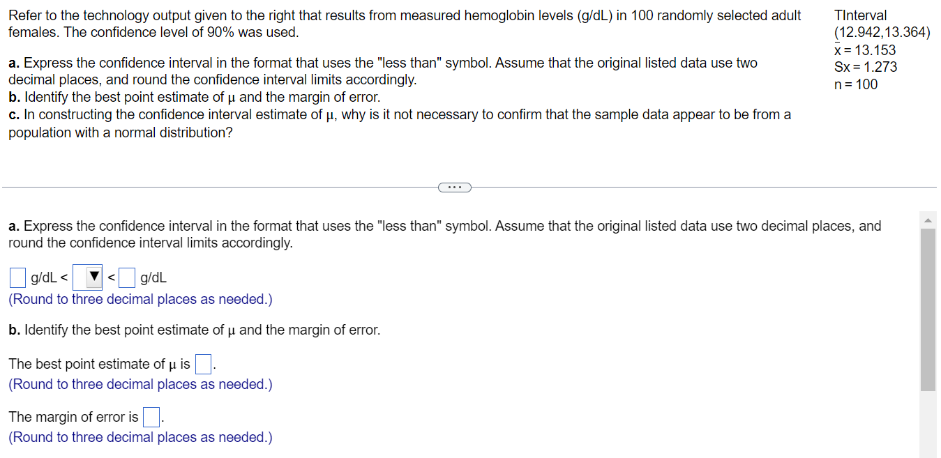Viewport: 941px width, 458px height.
Task: Click the 'Round to three decimal places' hint
Action: (140, 298)
